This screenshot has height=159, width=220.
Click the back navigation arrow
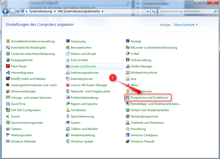point(5,11)
